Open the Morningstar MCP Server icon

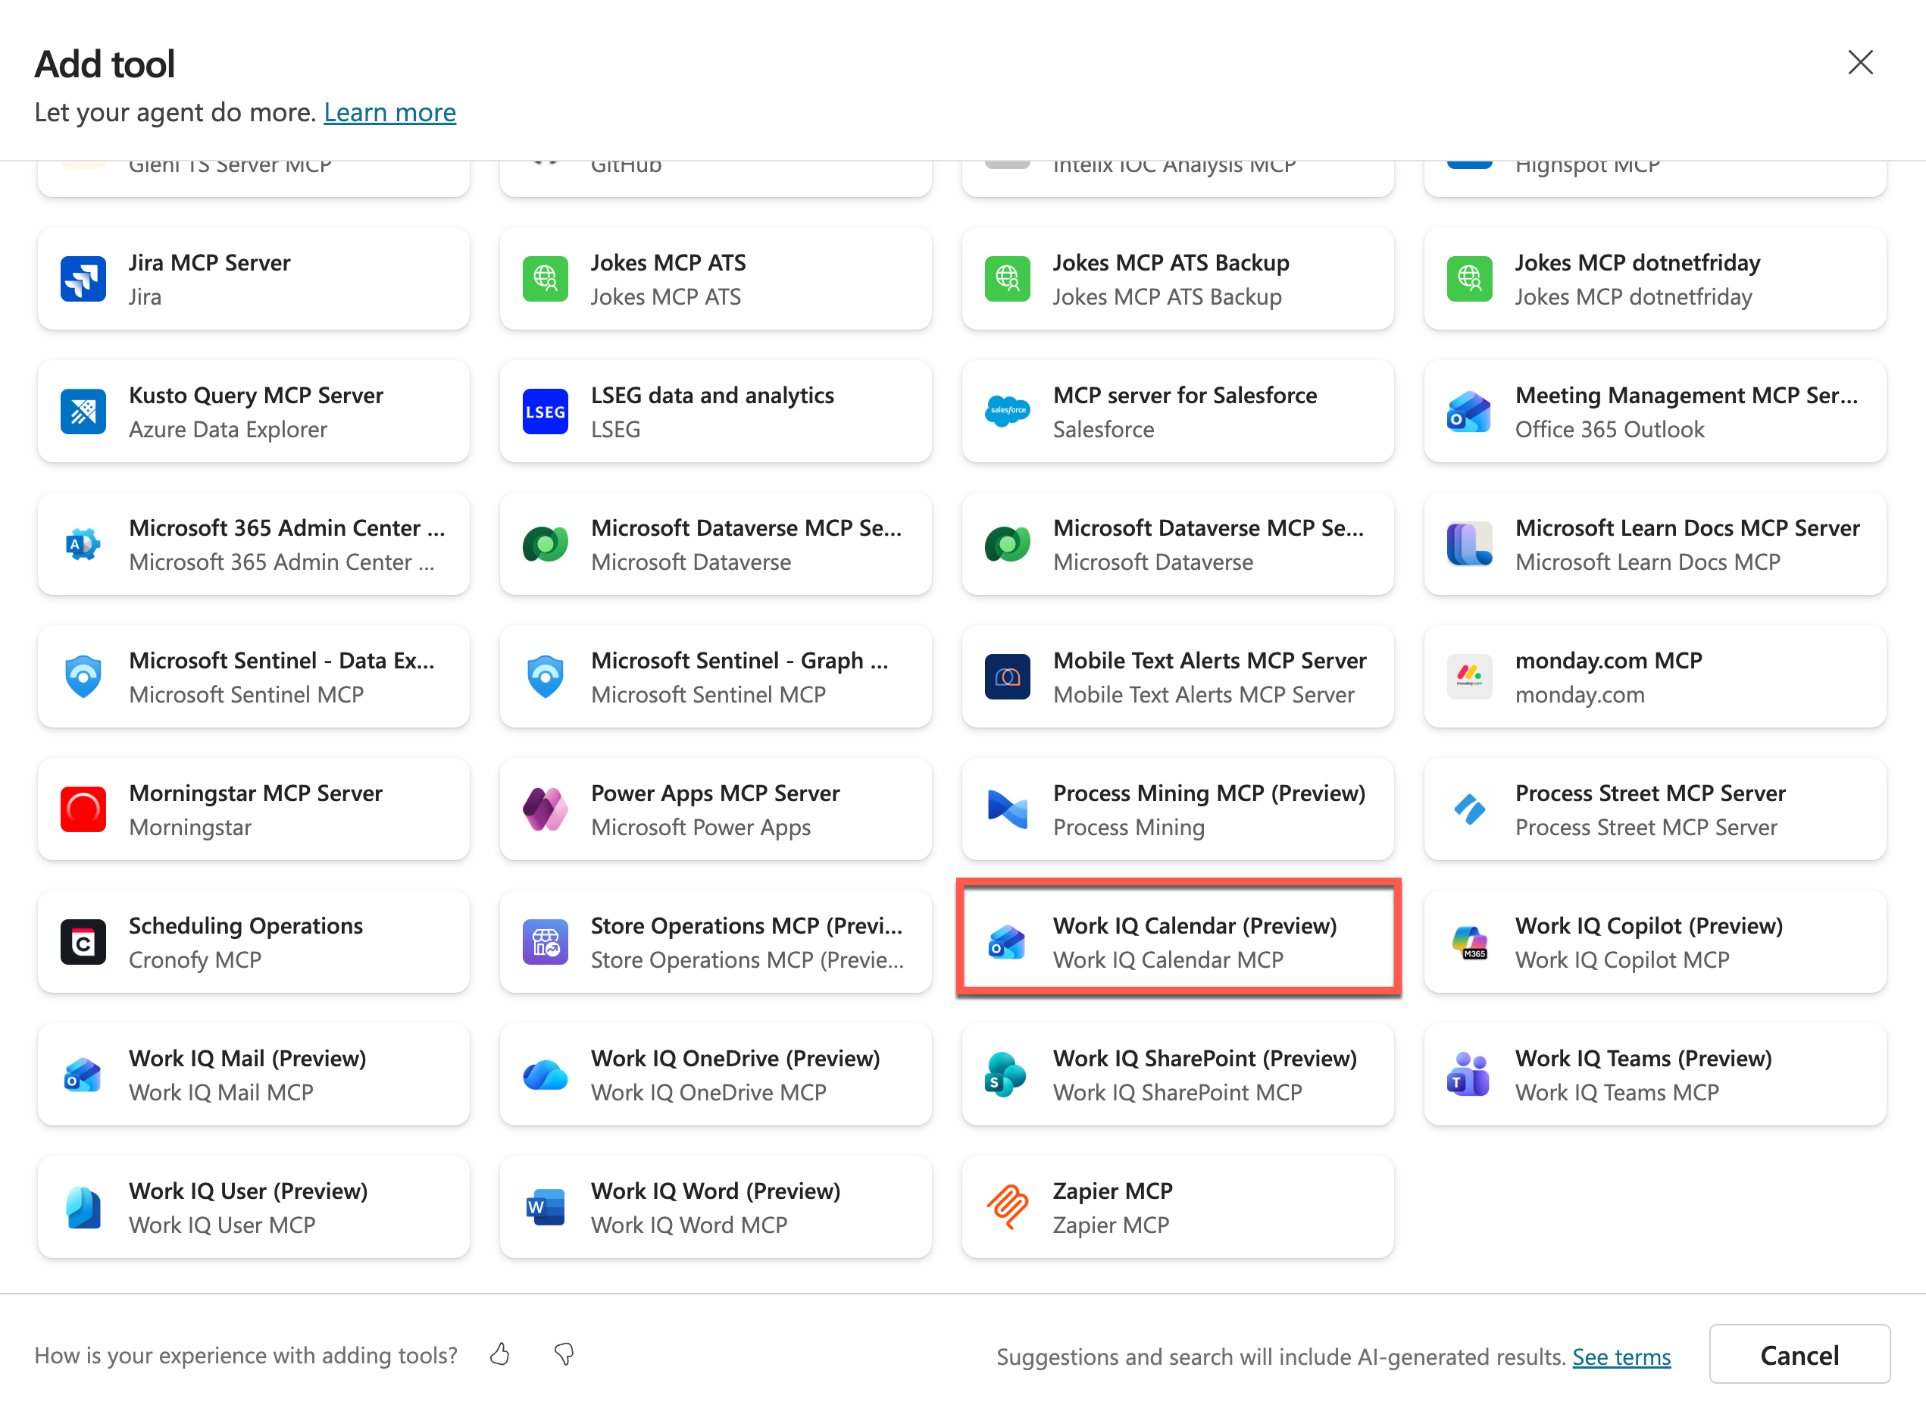[x=83, y=809]
